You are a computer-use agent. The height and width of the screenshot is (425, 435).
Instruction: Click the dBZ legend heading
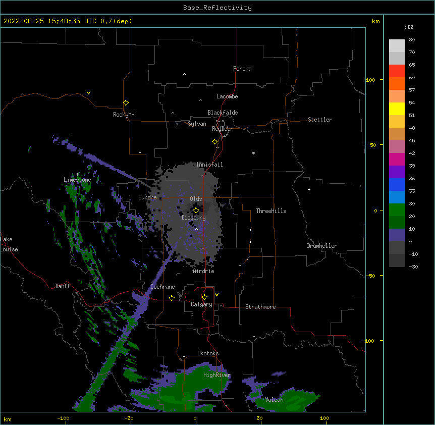pyautogui.click(x=409, y=27)
